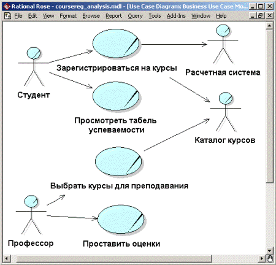The height and width of the screenshot is (265, 276).
Task: Restore the inner diagram window
Action: (x=261, y=16)
